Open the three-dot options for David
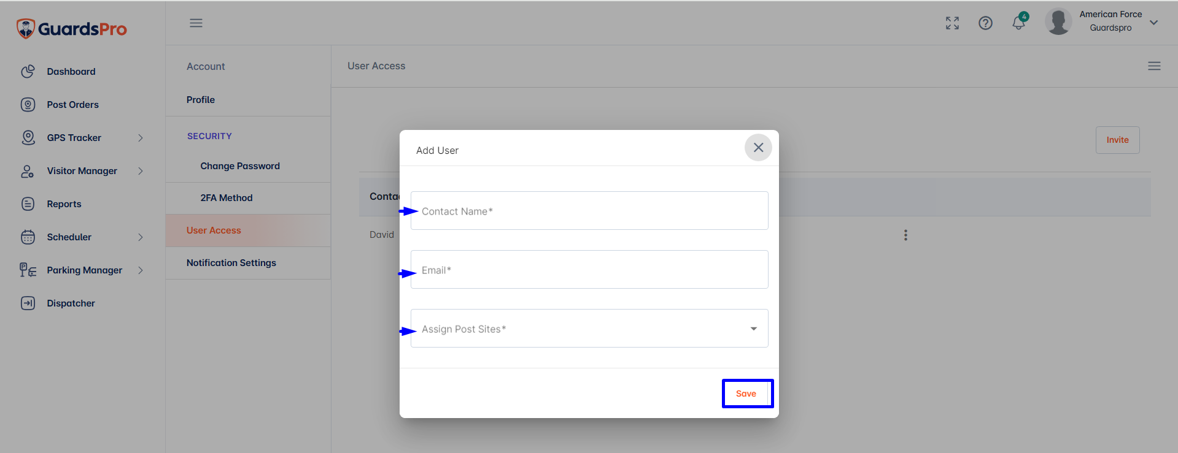 coord(905,235)
